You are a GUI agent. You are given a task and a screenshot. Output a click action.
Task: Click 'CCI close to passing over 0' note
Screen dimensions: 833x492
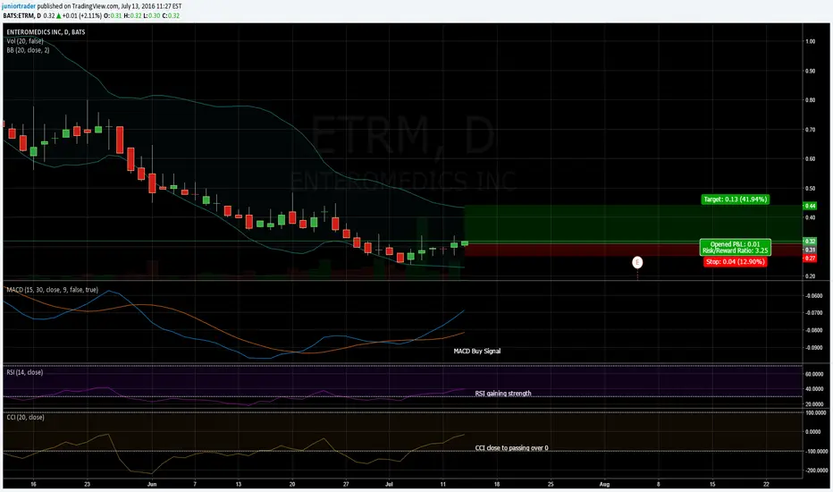tap(511, 448)
